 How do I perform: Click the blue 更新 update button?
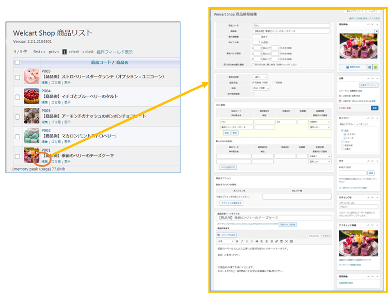click(x=375, y=108)
